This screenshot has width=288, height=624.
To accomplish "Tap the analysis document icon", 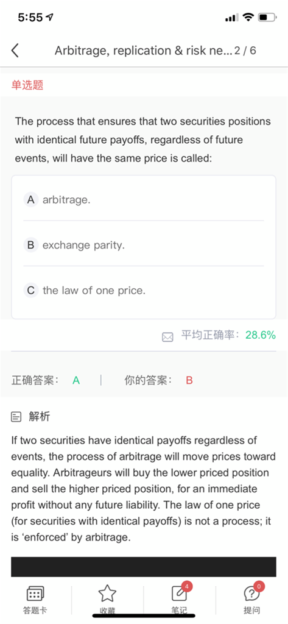I will click(x=16, y=417).
